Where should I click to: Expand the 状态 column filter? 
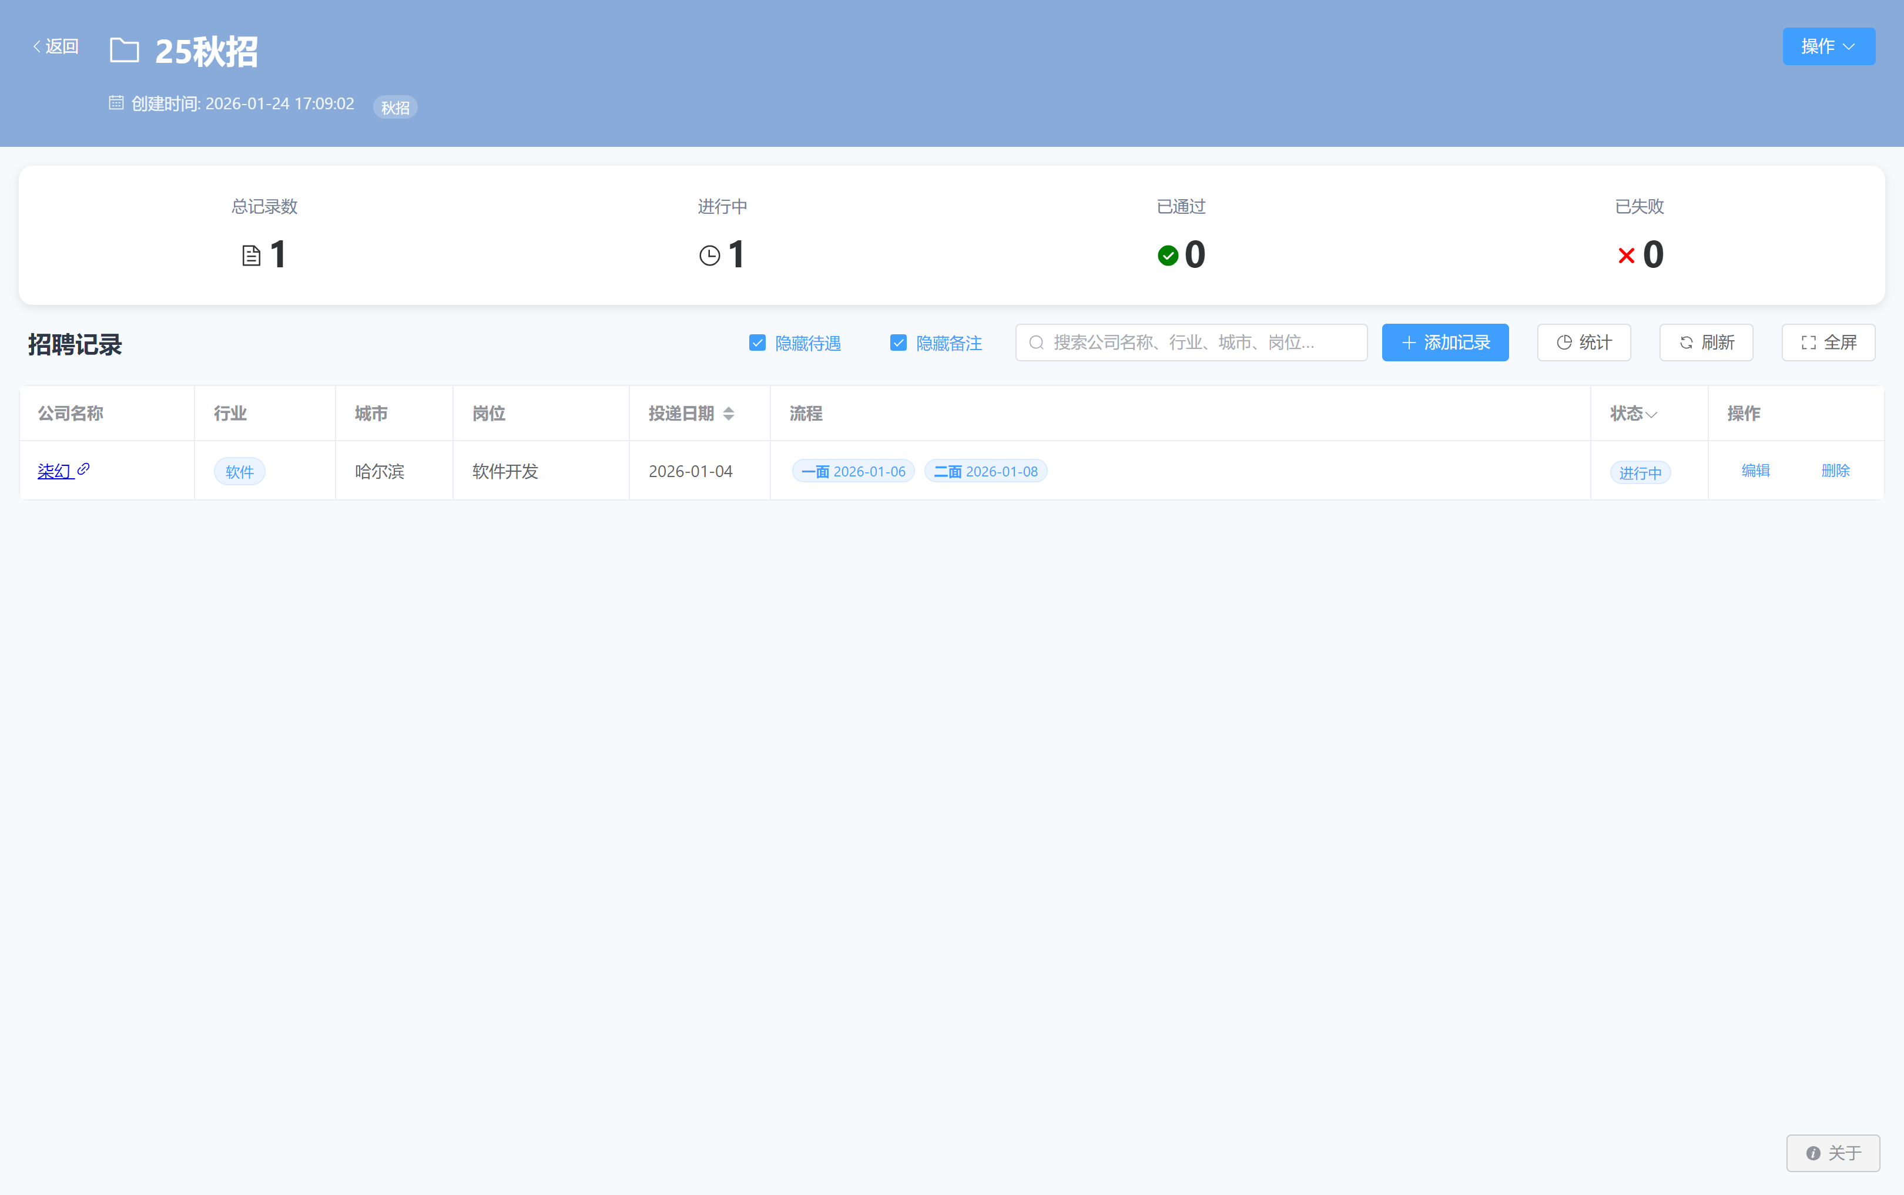coord(1651,414)
